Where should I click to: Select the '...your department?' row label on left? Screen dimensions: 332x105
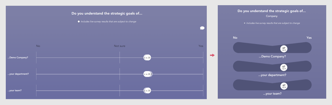(x=18, y=74)
